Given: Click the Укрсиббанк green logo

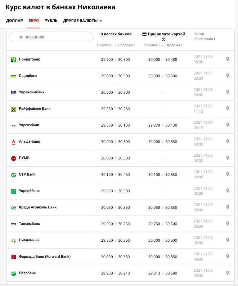Looking at the screenshot, I should click(14, 191).
